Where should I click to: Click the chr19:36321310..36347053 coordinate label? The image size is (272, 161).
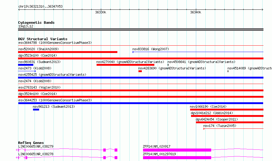pyautogui.click(x=40, y=6)
